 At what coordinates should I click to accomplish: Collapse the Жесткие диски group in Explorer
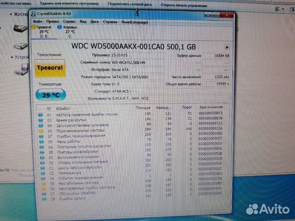11,14
